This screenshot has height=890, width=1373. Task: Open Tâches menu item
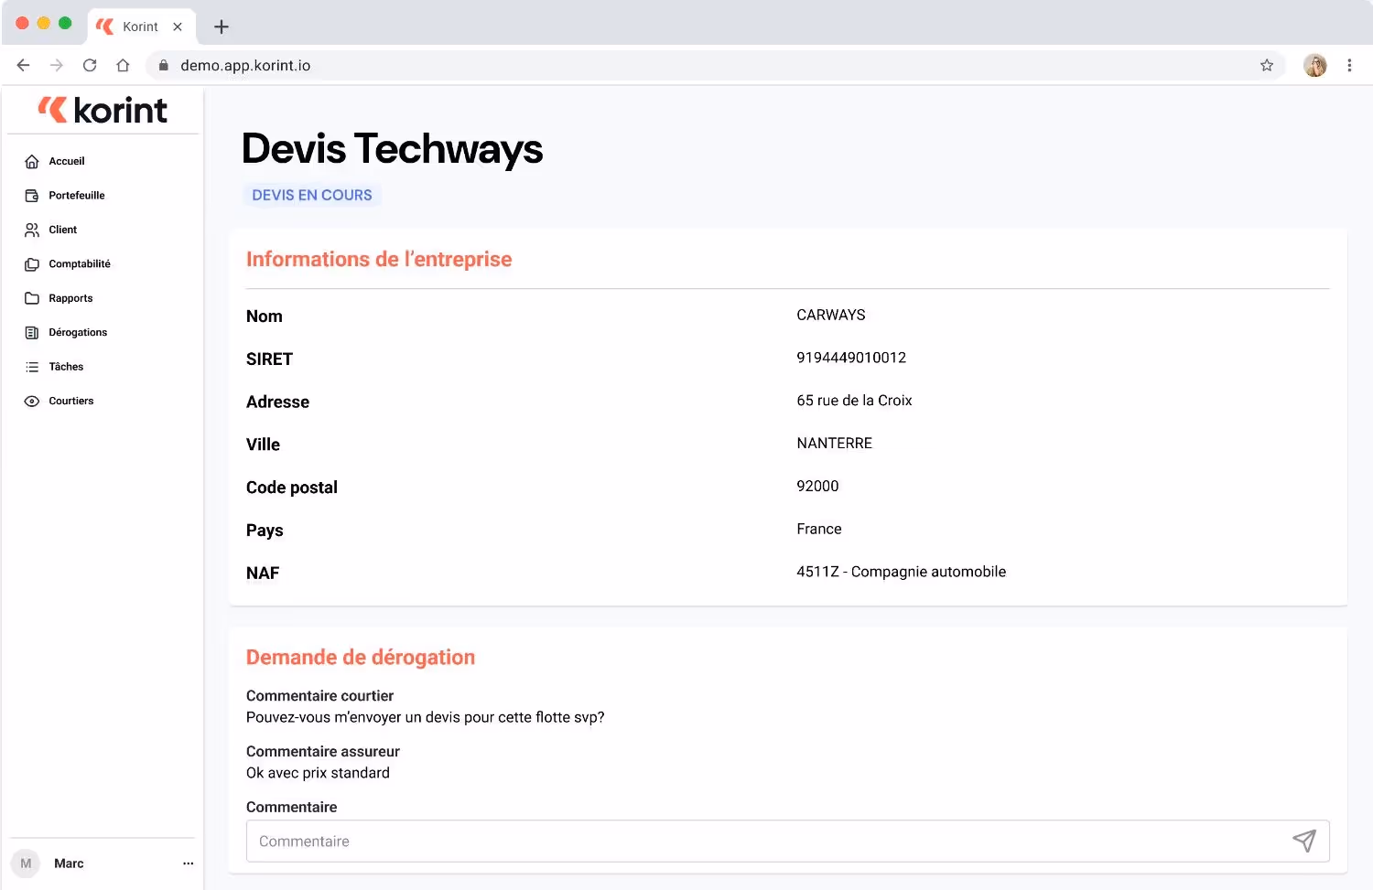pyautogui.click(x=66, y=367)
